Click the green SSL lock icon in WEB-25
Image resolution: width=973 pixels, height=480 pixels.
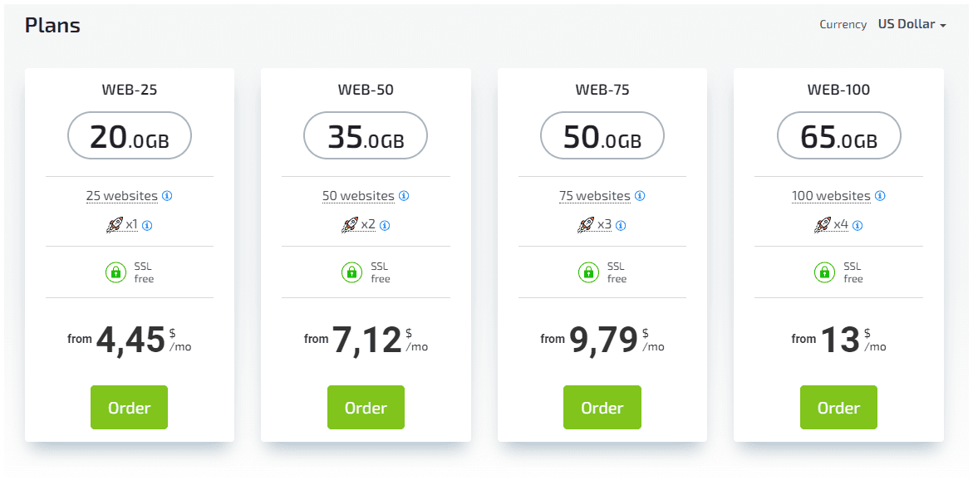click(115, 272)
